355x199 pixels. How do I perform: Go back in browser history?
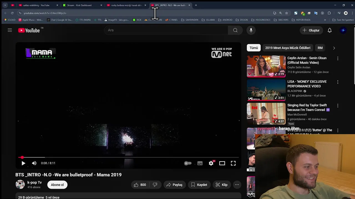6,13
